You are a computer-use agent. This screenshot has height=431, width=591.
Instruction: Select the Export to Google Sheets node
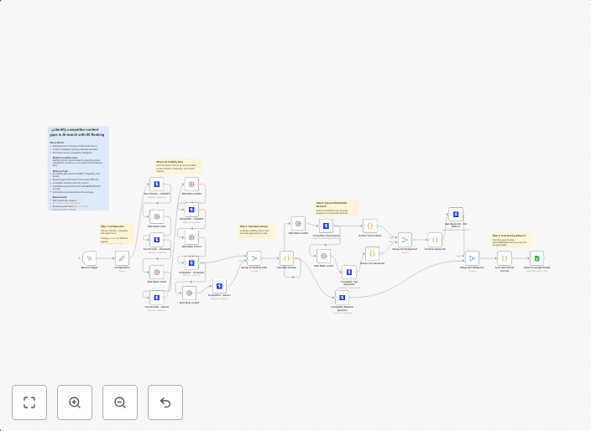pos(536,258)
